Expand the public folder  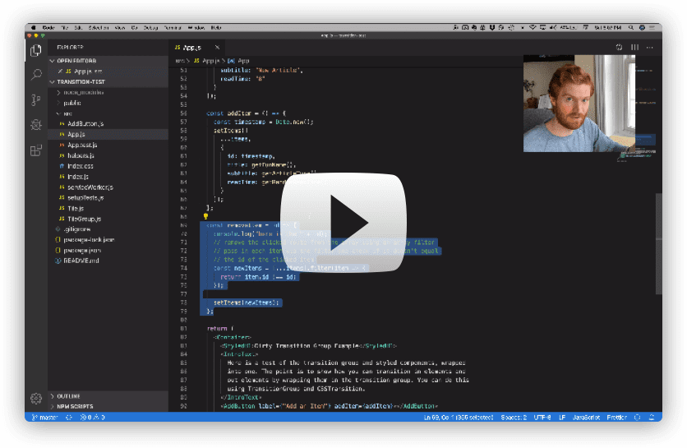coord(72,103)
